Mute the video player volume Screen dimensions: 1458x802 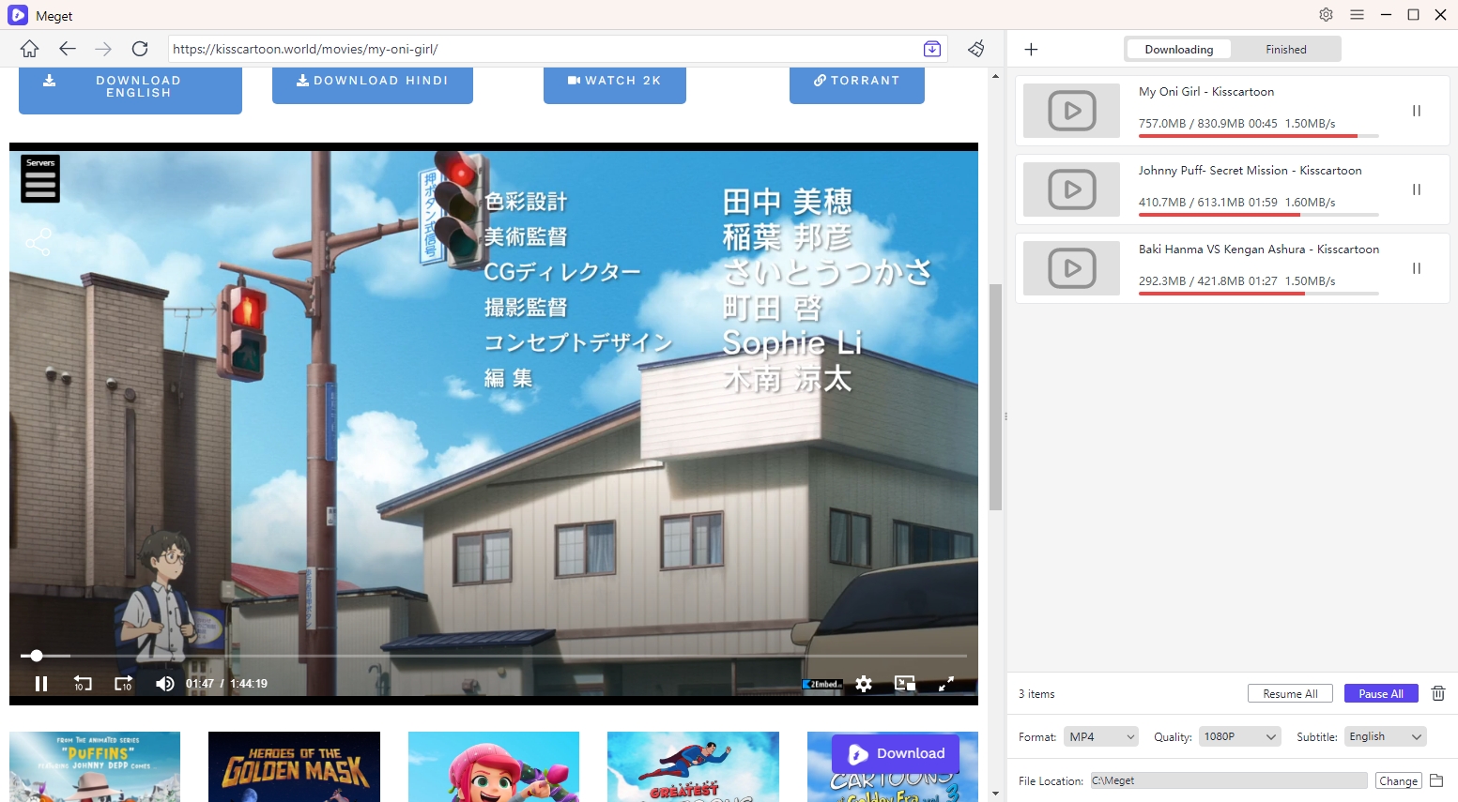coord(165,684)
